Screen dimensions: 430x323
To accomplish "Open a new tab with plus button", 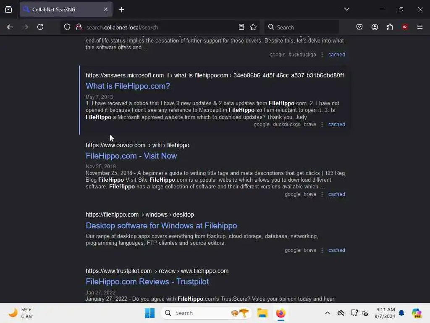I will [122, 10].
